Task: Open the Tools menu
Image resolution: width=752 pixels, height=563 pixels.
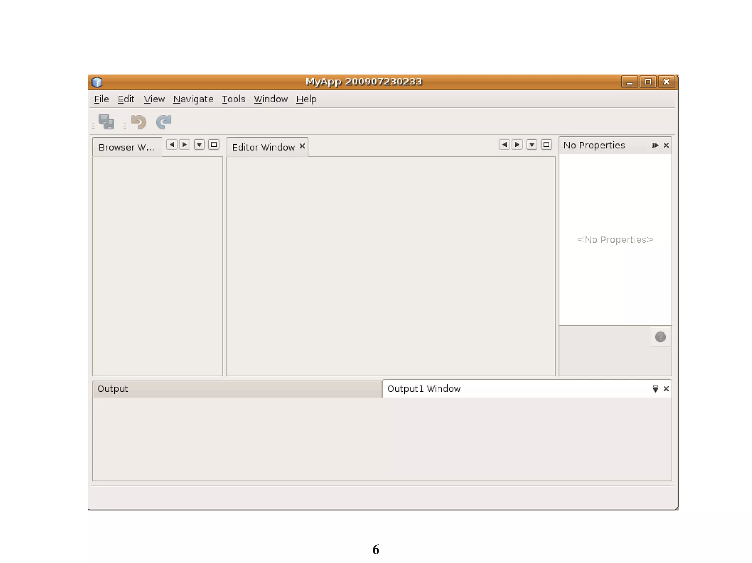Action: tap(234, 99)
